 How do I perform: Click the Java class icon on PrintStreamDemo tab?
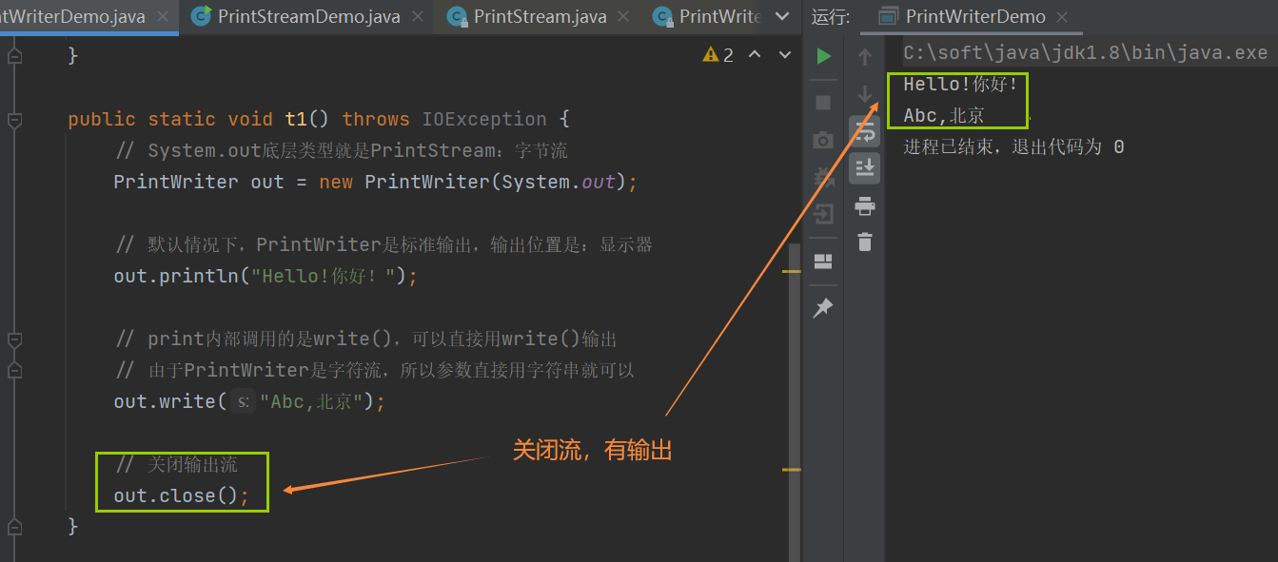[201, 16]
